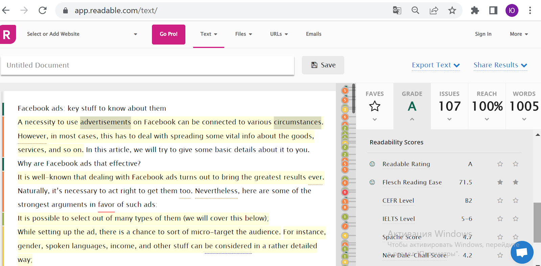Toggle right star for Spache Score

click(516, 237)
